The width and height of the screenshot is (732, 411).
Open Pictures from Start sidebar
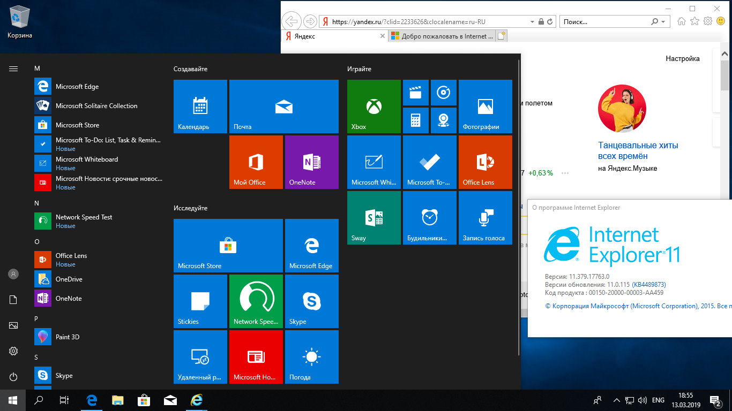(13, 325)
